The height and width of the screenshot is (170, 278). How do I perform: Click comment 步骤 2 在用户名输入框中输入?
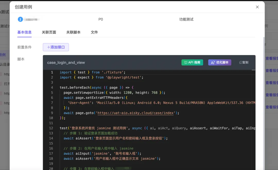[99, 148]
